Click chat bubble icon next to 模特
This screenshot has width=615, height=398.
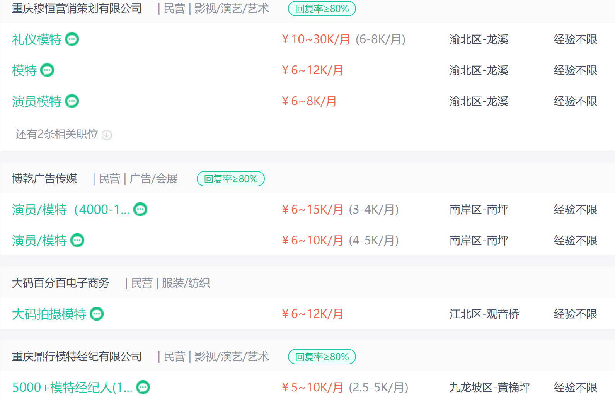tap(47, 70)
